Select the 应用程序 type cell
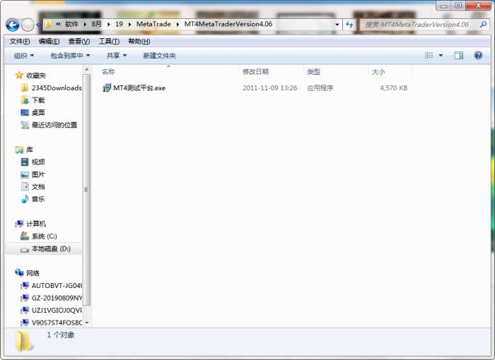 pyautogui.click(x=320, y=88)
